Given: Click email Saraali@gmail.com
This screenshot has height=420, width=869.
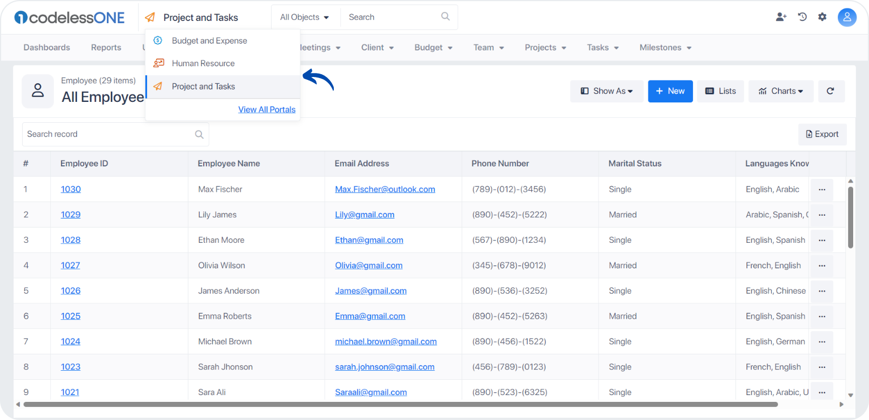Looking at the screenshot, I should coord(371,392).
